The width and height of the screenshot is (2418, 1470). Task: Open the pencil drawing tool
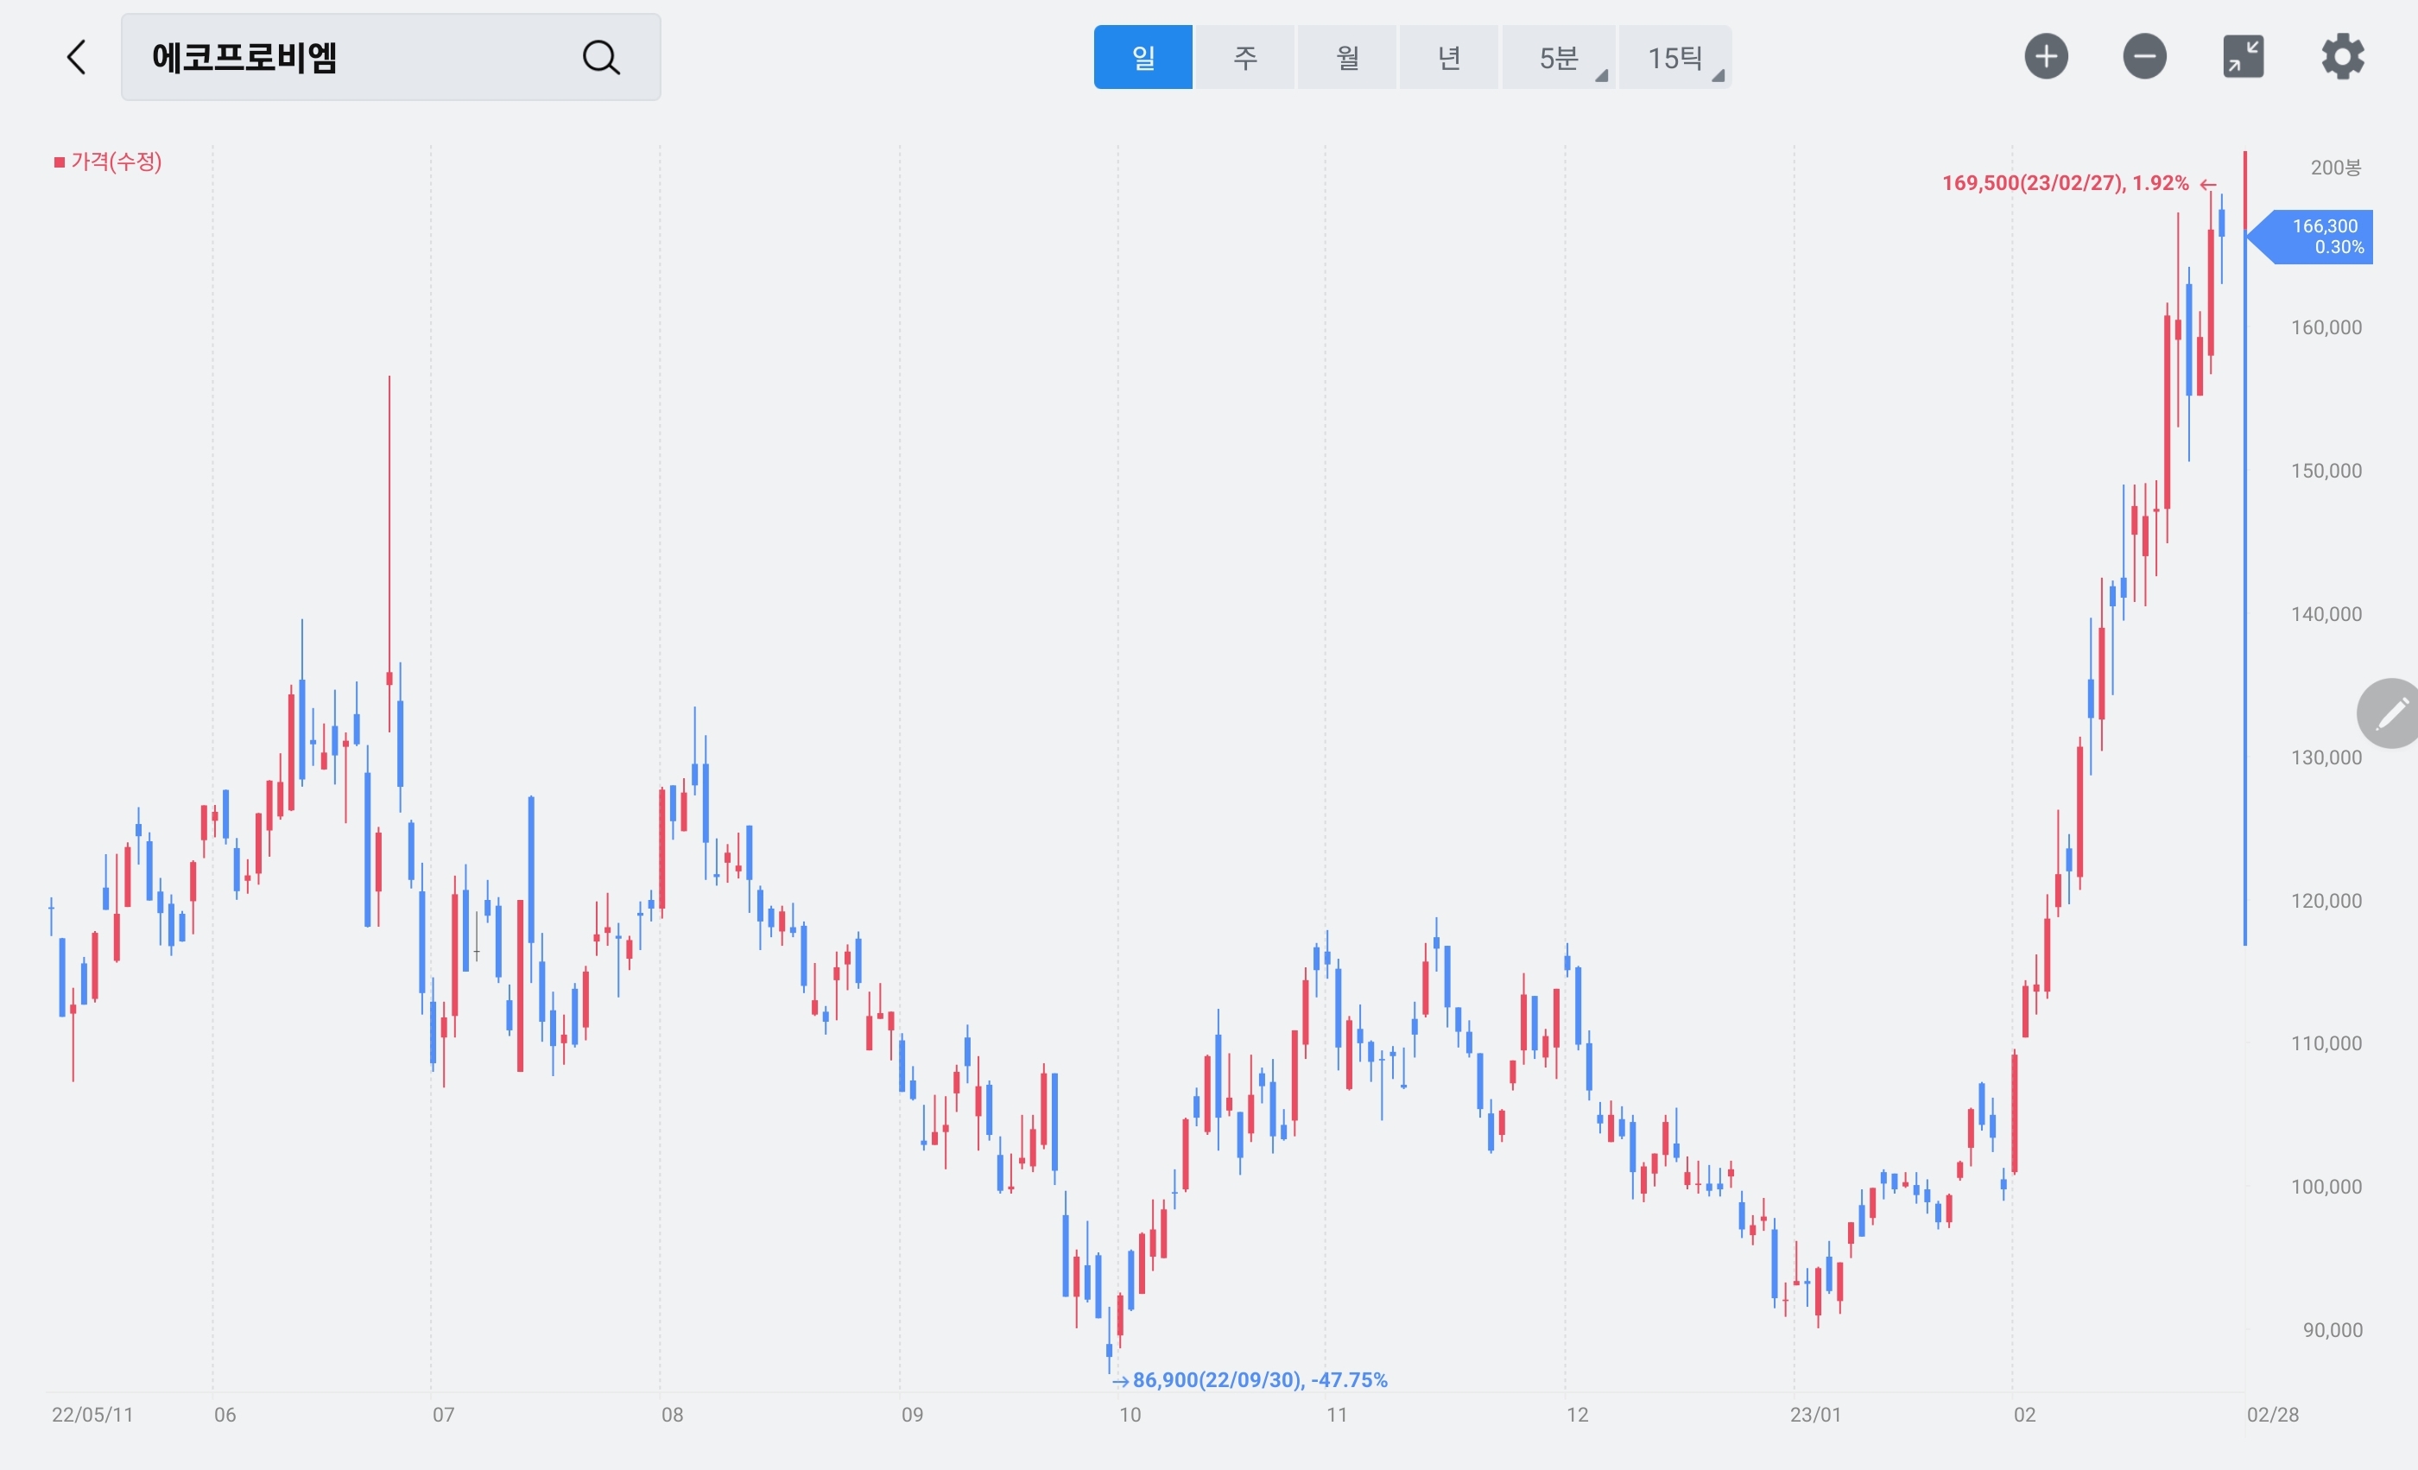pyautogui.click(x=2390, y=713)
